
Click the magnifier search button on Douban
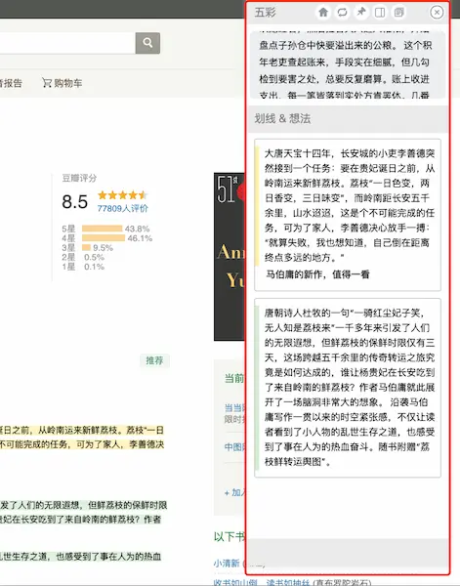[147, 43]
